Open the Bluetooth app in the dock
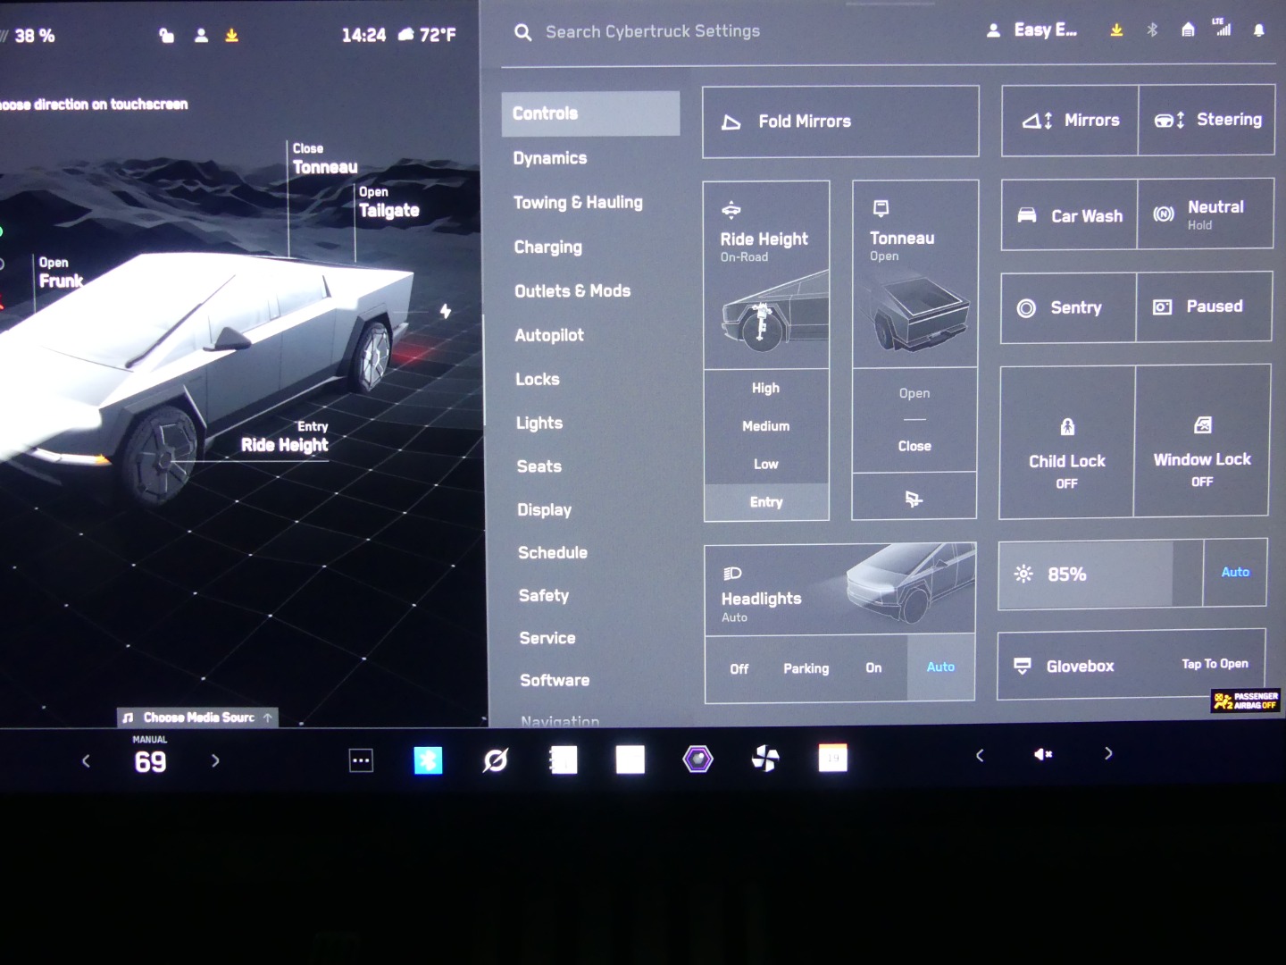1286x965 pixels. coord(428,760)
